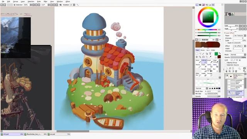Enable Clipping Group checkbox
Image resolution: width=247 pixels, height=139 pixels.
(x=226, y=63)
